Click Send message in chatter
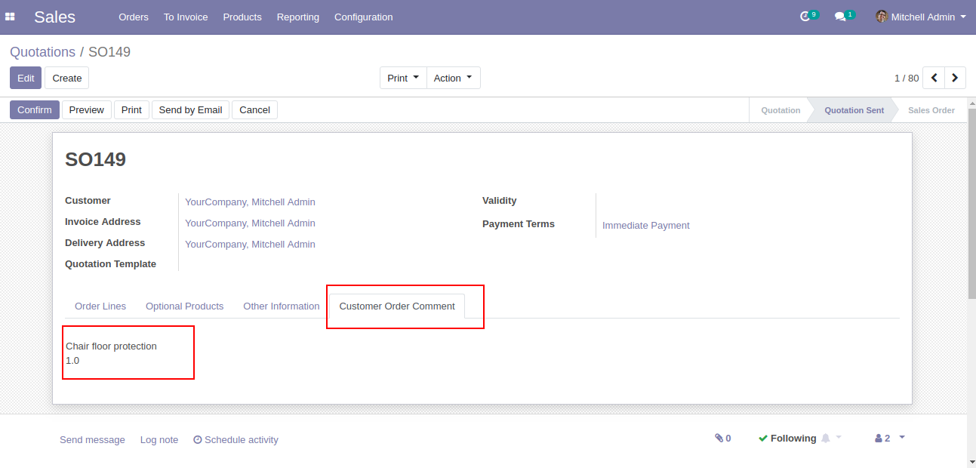The width and height of the screenshot is (976, 468). click(x=92, y=439)
